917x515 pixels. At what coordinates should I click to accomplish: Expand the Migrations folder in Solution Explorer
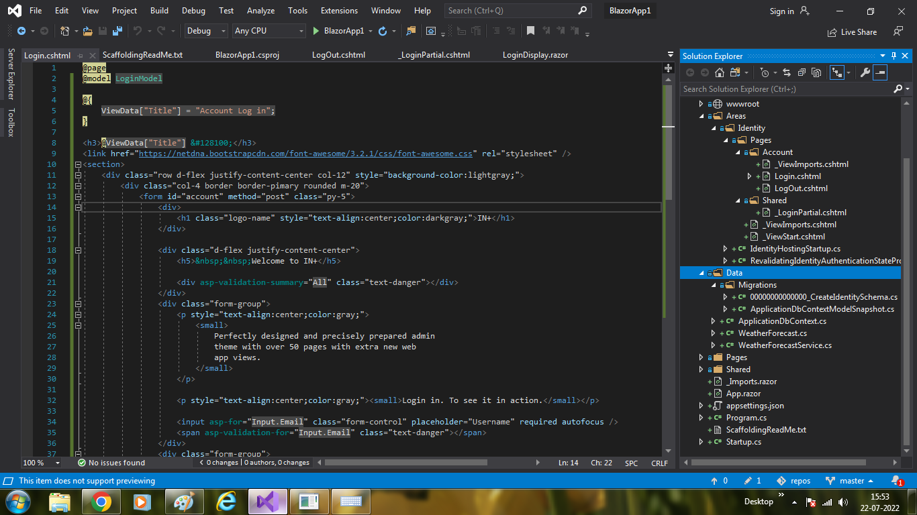(714, 284)
